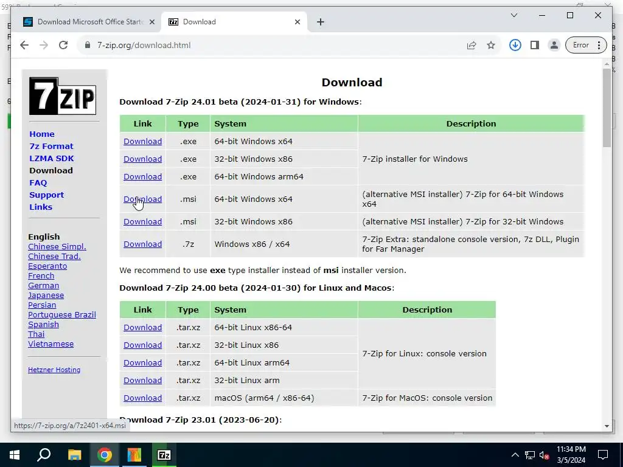Image resolution: width=623 pixels, height=467 pixels.
Task: Switch language to Spanish
Action: point(43,325)
